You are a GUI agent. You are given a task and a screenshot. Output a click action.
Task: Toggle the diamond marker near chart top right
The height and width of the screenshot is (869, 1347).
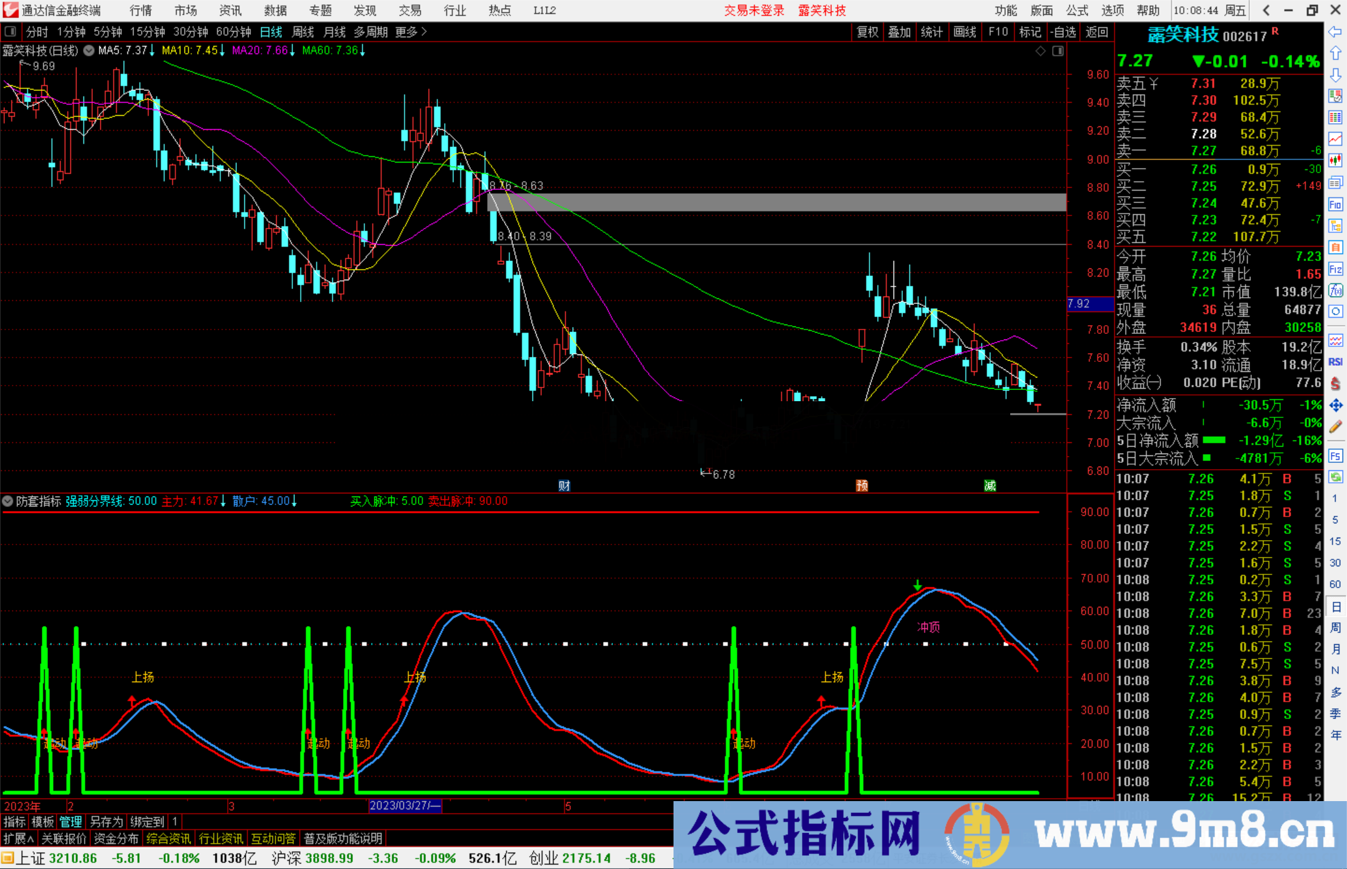[1040, 50]
